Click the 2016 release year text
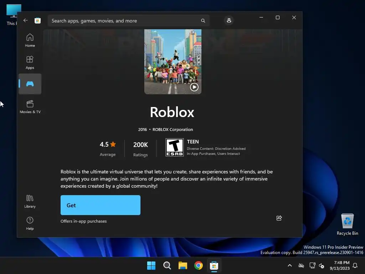The image size is (365, 274). coord(143,130)
